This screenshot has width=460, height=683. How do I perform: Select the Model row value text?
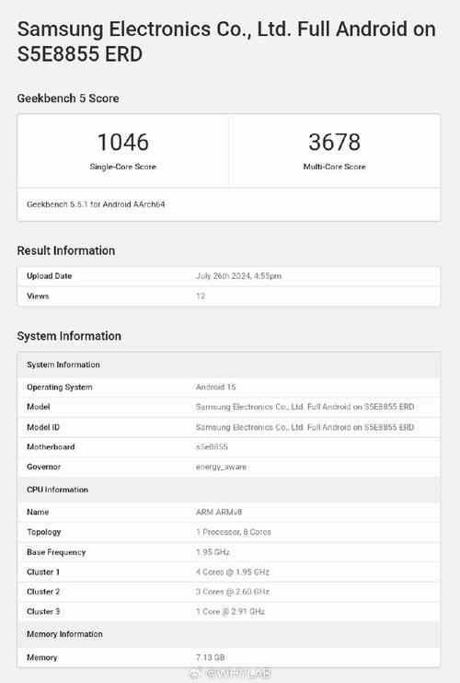[x=305, y=407]
